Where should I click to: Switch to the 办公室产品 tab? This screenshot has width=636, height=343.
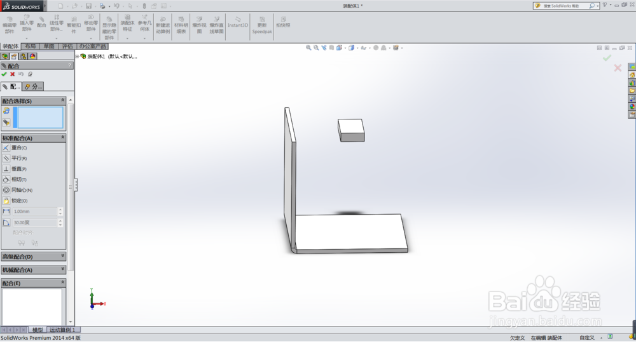tap(92, 46)
